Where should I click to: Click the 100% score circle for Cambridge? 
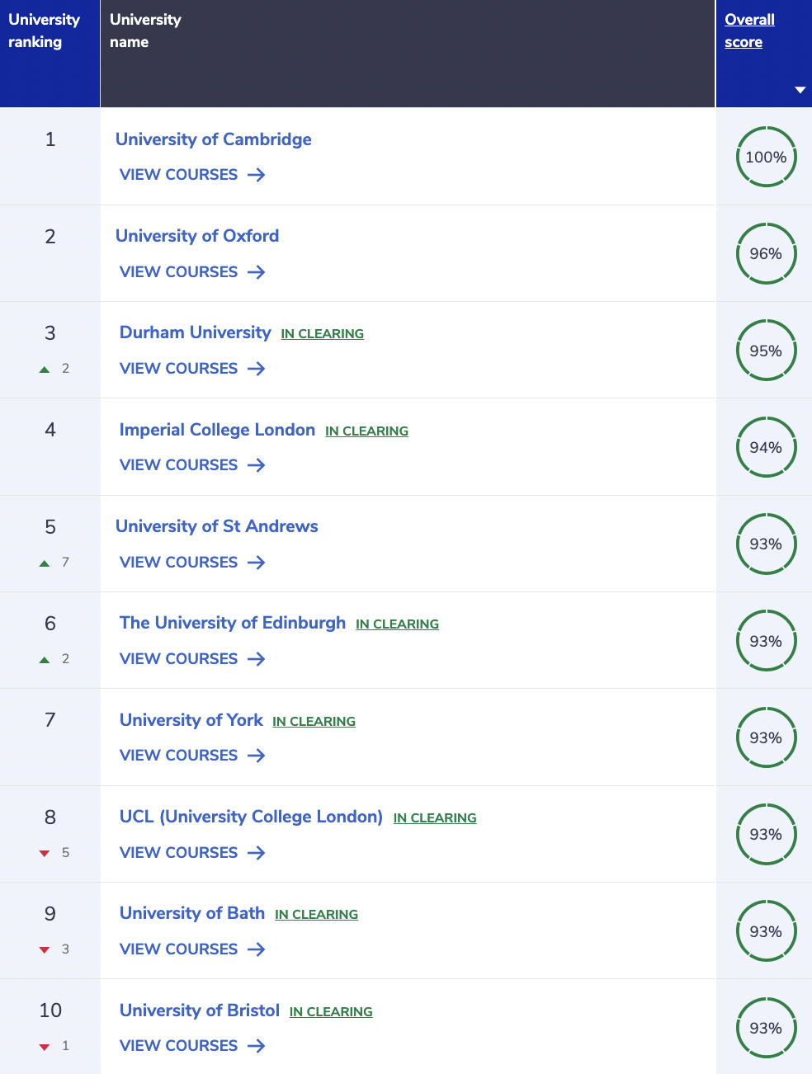point(766,157)
